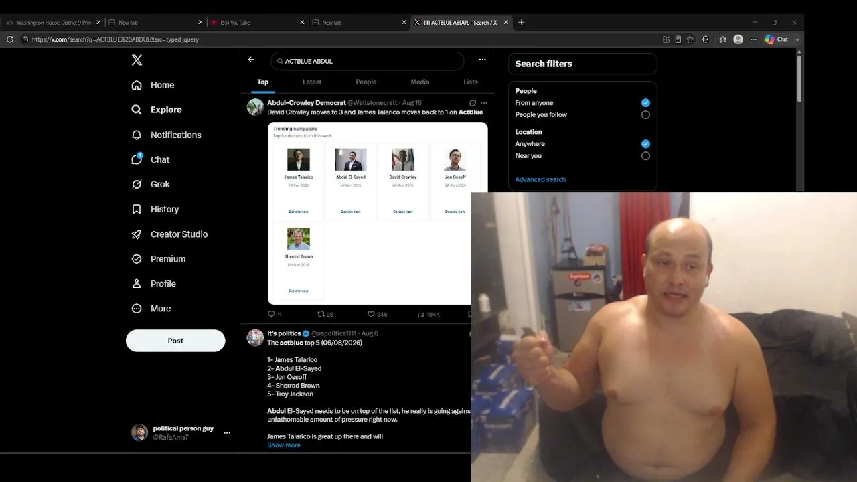Click the page vertical scrollbar thumb
Viewport: 857px width, 482px height.
click(799, 78)
